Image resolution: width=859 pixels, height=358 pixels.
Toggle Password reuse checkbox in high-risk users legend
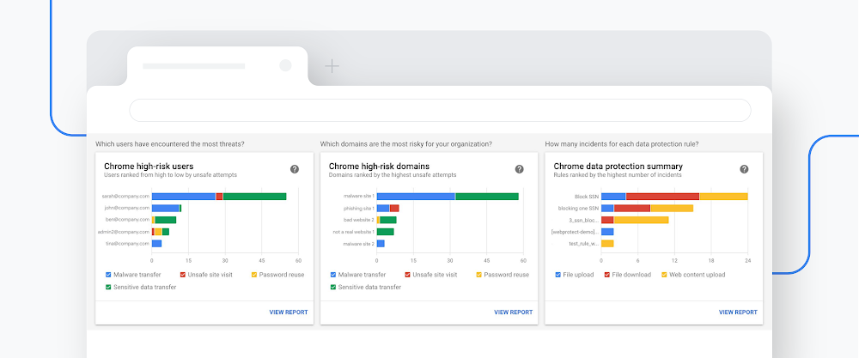[254, 275]
